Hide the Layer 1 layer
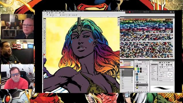This screenshot has width=183, height=103. tap(136, 72)
